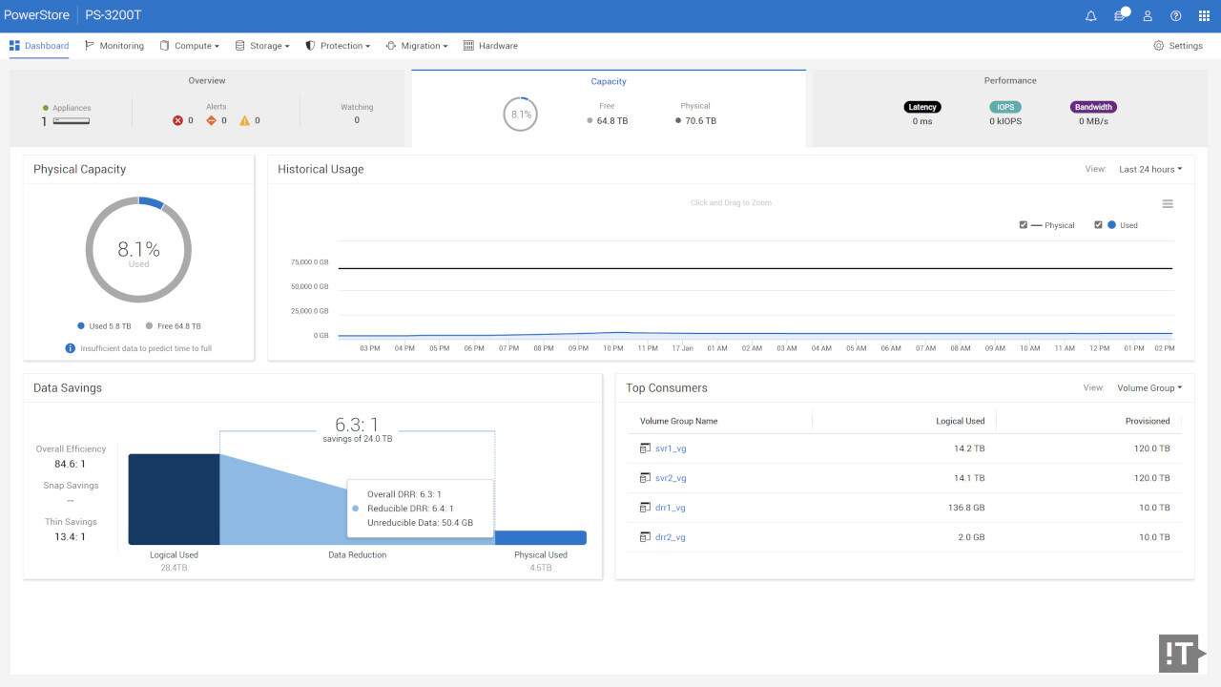Image resolution: width=1221 pixels, height=687 pixels.
Task: Open the Monitoring tab
Action: (x=114, y=46)
